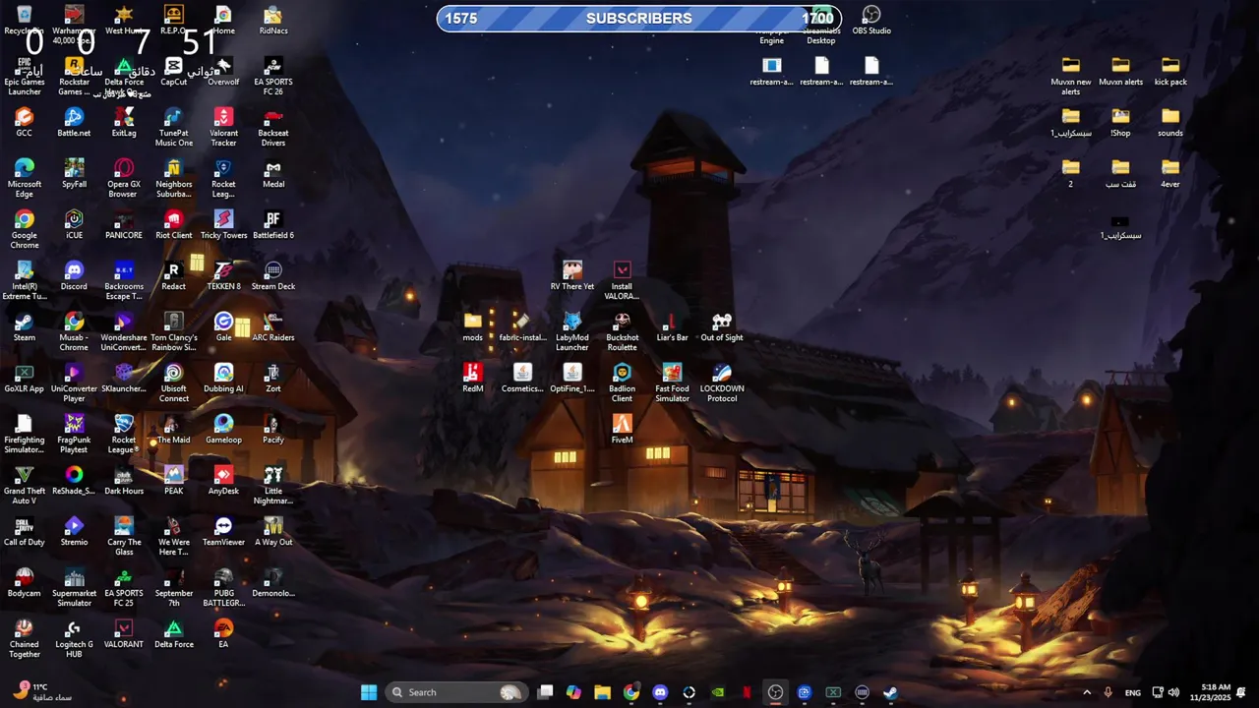1259x708 pixels.
Task: Open the Riot Client icon
Action: point(174,223)
